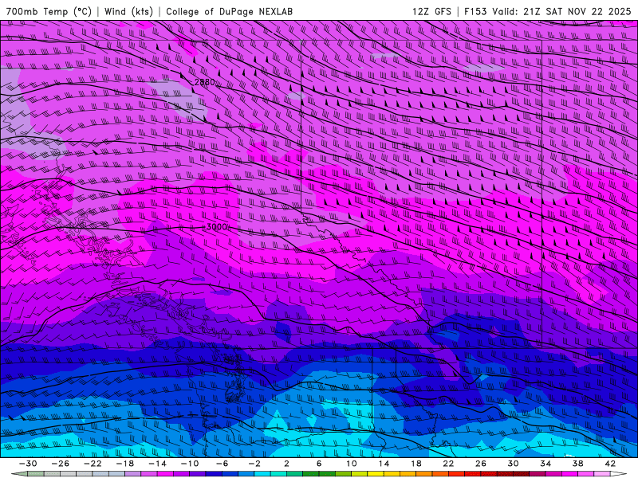Click the '2880' height contour label
The height and width of the screenshot is (478, 638).
205,82
